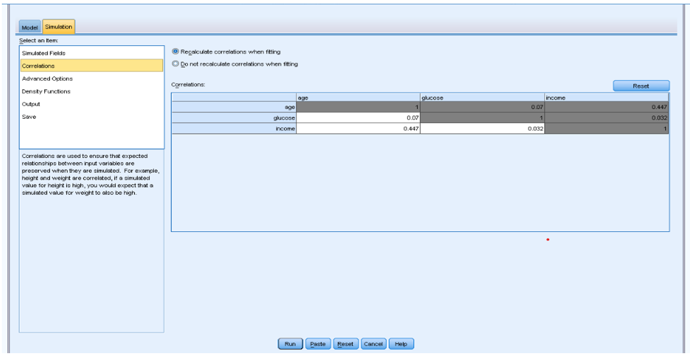Open the Output settings item
This screenshot has width=690, height=360.
32,104
